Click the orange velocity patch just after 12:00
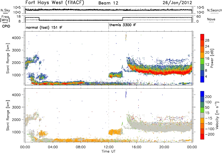This screenshot has width=222, height=153. 115,132
